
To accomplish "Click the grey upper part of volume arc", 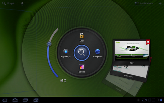I will click(53, 35).
